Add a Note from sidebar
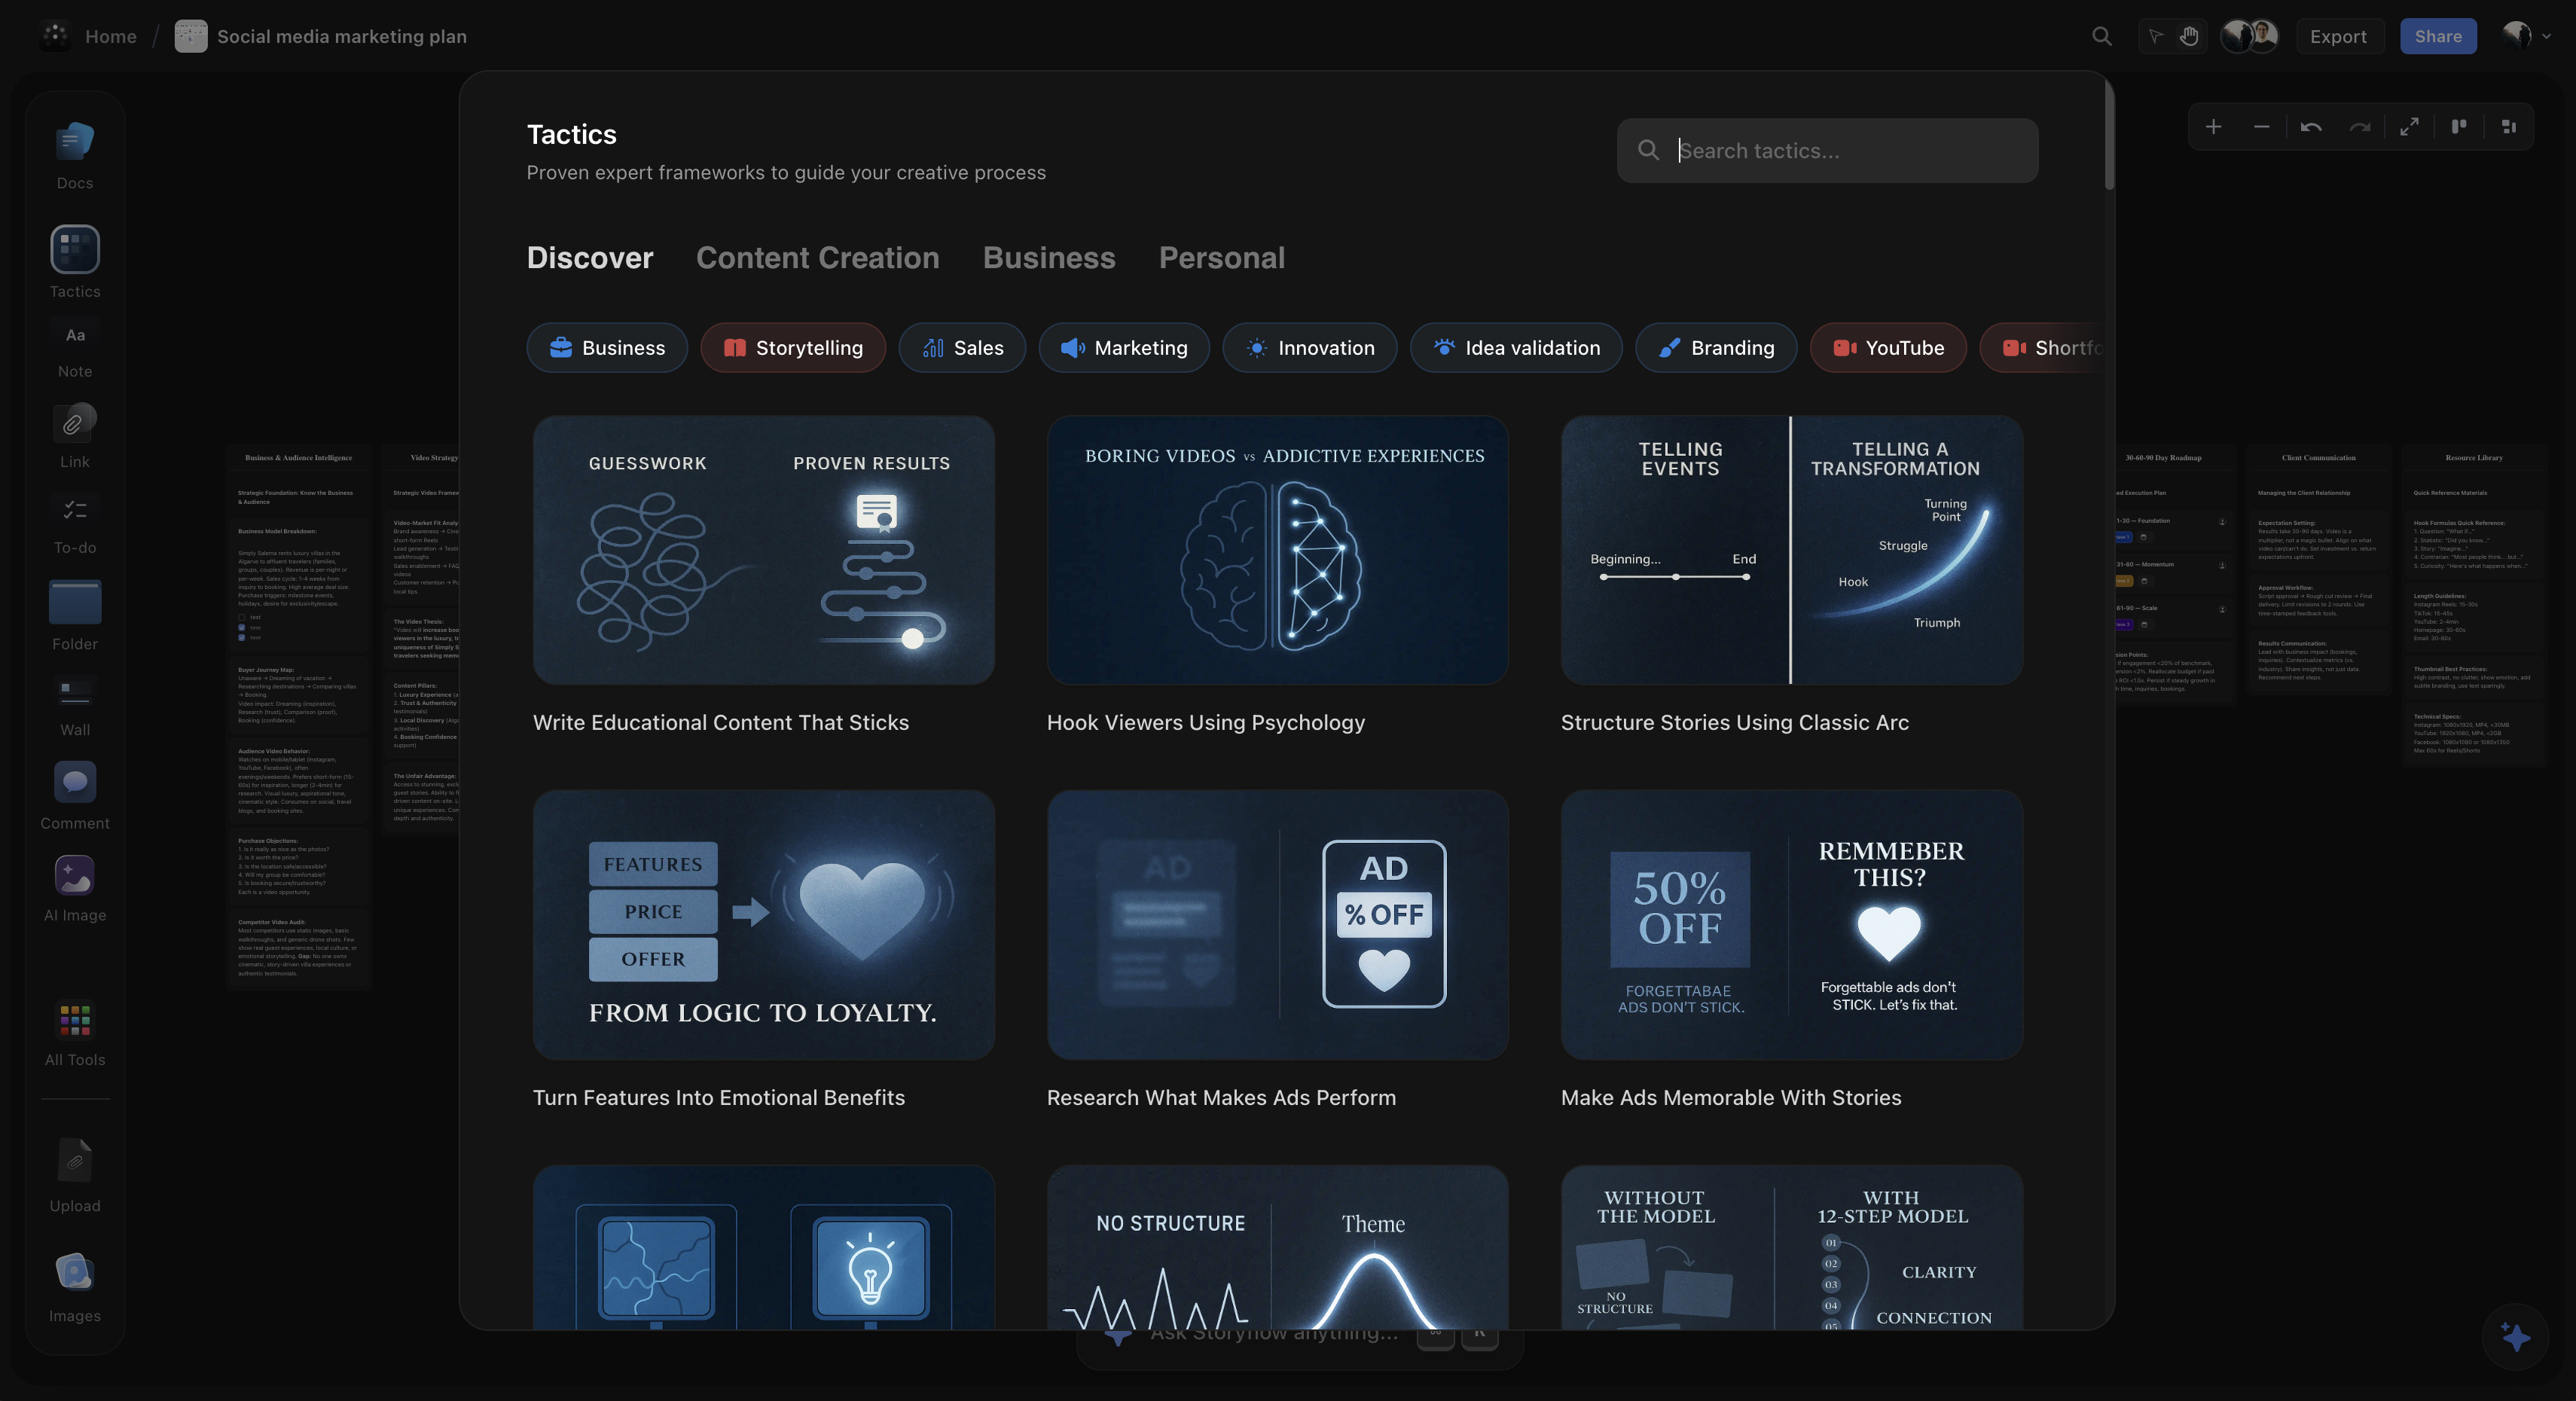The width and height of the screenshot is (2576, 1401). [x=75, y=336]
